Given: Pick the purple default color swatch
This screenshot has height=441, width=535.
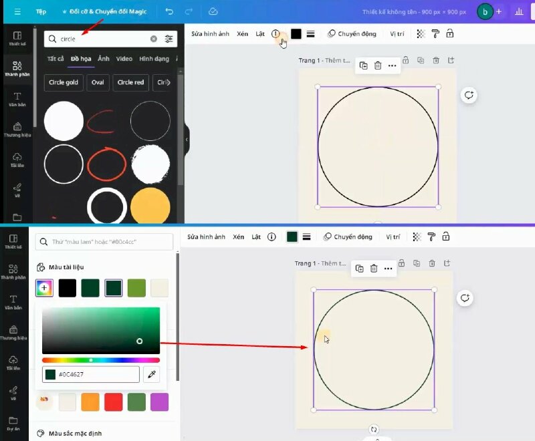Looking at the screenshot, I should tap(159, 402).
